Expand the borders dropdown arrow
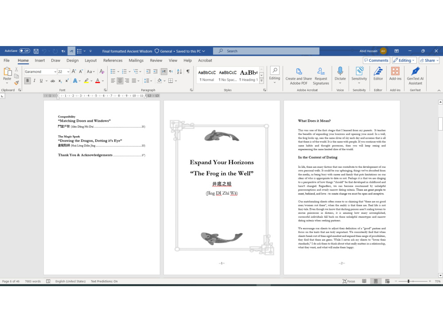 tap(176, 81)
